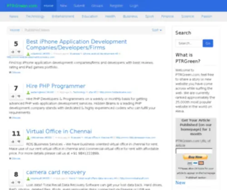This screenshot has height=190, width=227.
Task: Select the Education category
Action: coord(90,16)
